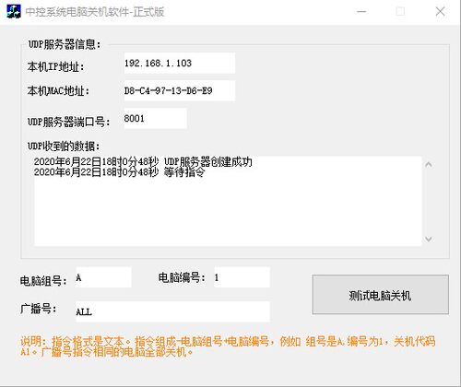The height and width of the screenshot is (387, 461).
Task: Click the UDP server port field 8001
Action: coord(155,118)
